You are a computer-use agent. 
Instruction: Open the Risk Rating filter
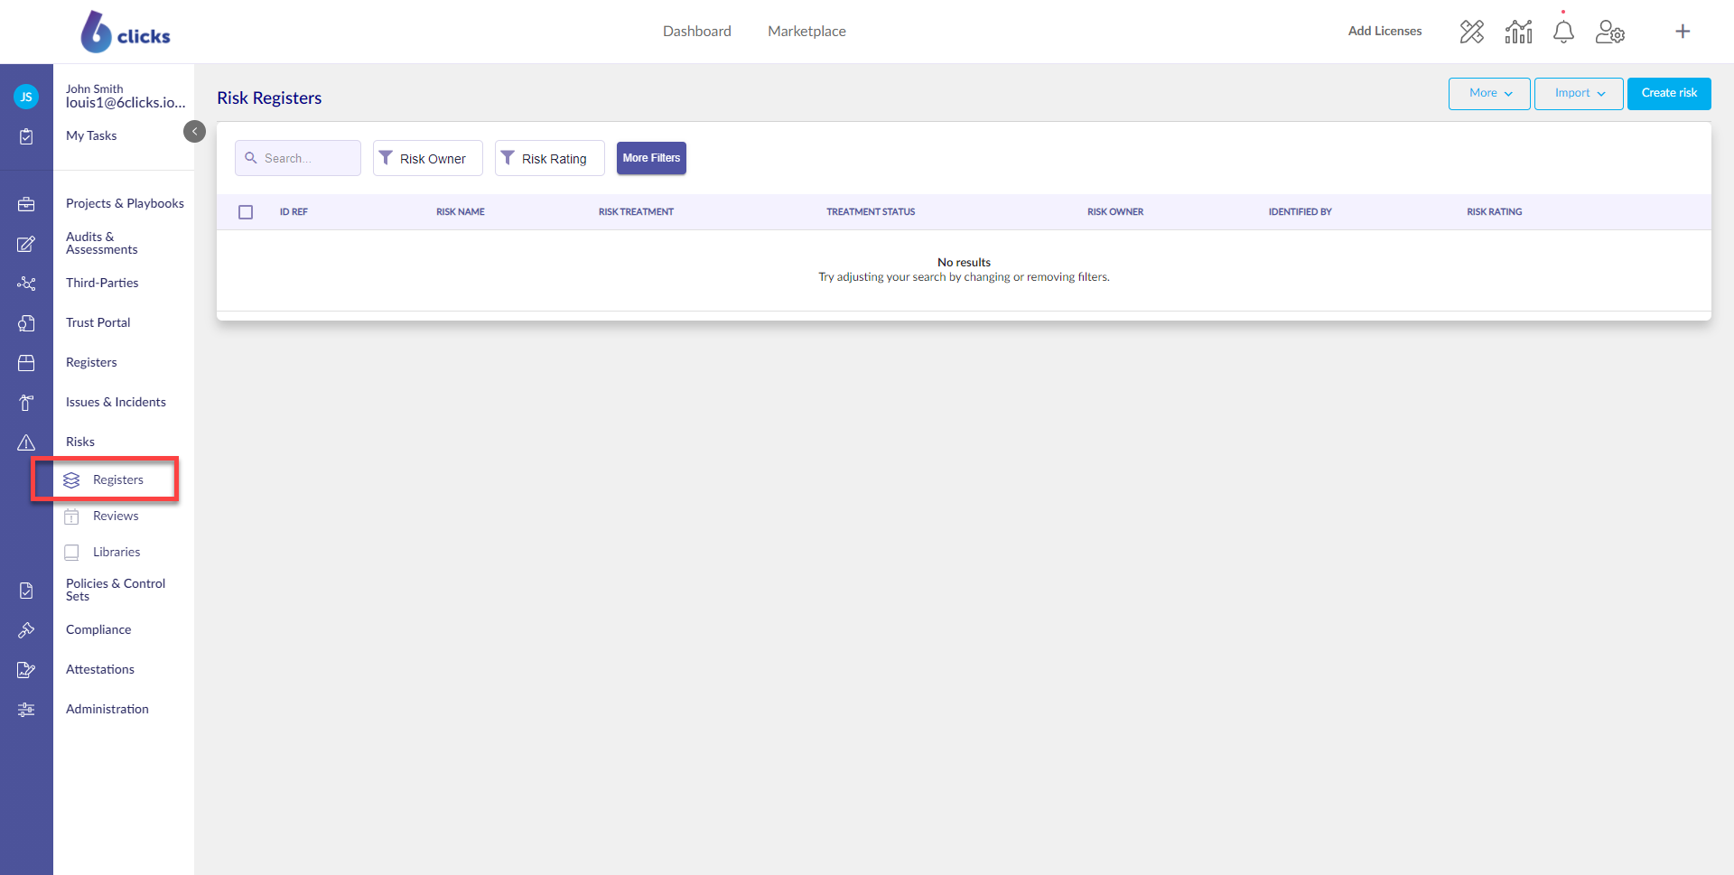549,159
